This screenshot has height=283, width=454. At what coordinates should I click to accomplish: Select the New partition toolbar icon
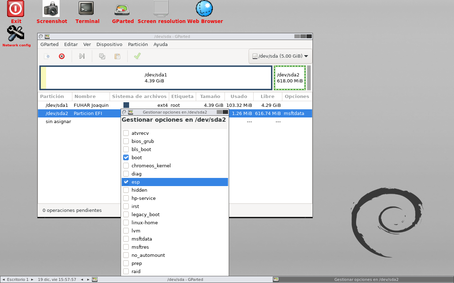[x=47, y=56]
